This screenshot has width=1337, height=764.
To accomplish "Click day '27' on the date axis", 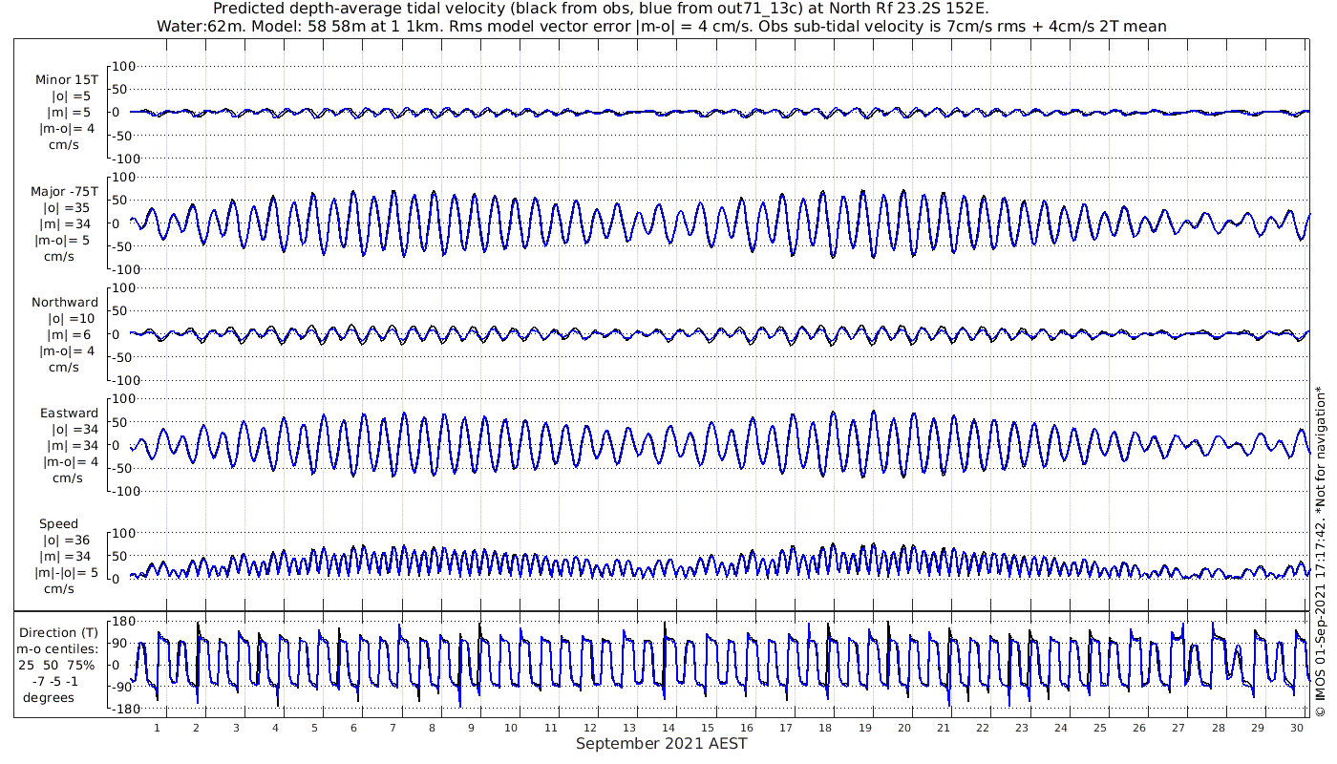I will pyautogui.click(x=1178, y=728).
